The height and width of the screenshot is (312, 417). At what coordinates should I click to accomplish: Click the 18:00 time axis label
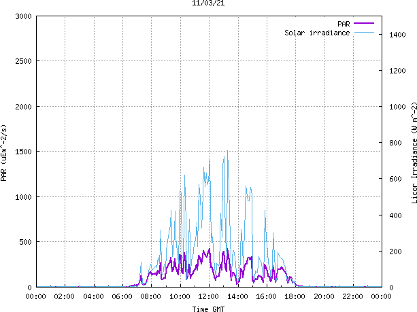pyautogui.click(x=295, y=296)
